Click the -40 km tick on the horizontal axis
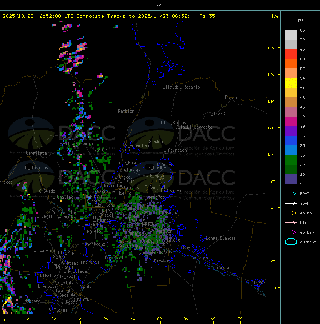Viewport: 320px width, 324px height. click(x=25, y=319)
